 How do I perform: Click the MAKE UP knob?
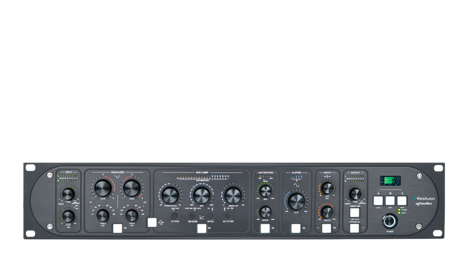[233, 195]
